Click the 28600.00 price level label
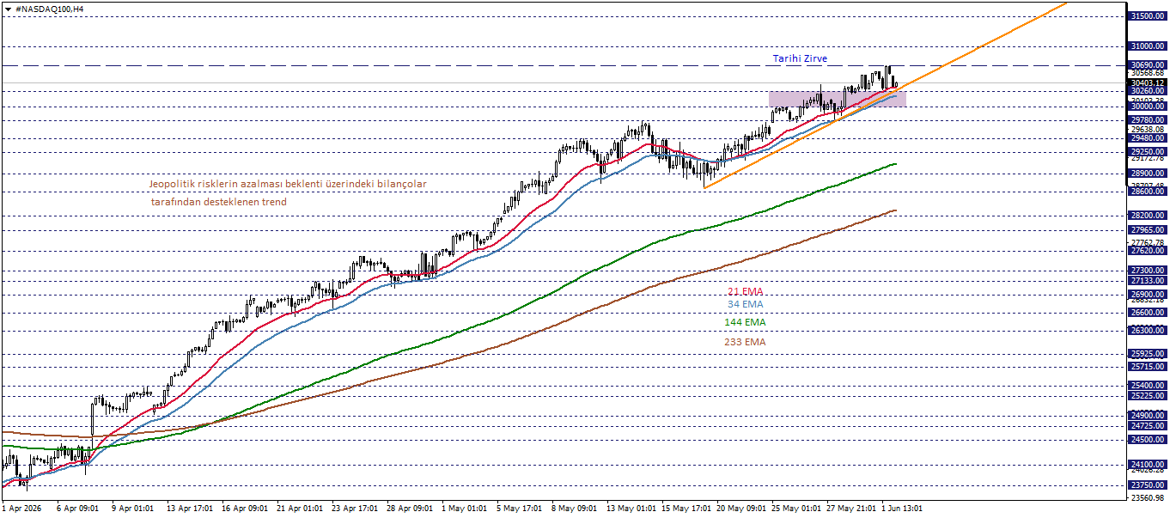This screenshot has height=518, width=1170. [1148, 192]
